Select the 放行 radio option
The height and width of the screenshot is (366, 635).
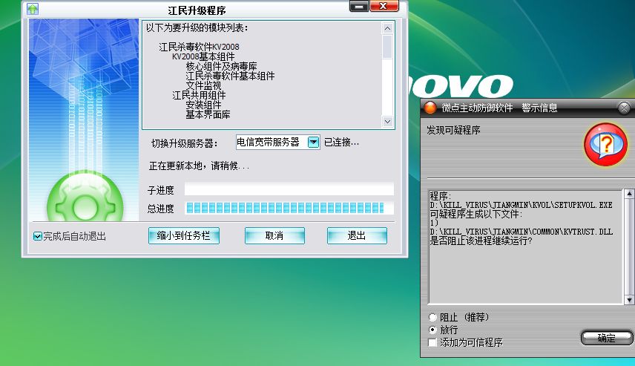(x=433, y=330)
